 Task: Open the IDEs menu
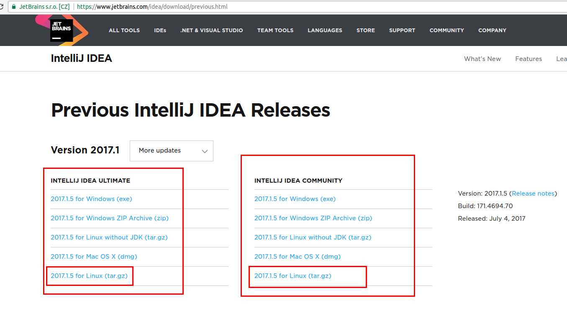pos(160,30)
